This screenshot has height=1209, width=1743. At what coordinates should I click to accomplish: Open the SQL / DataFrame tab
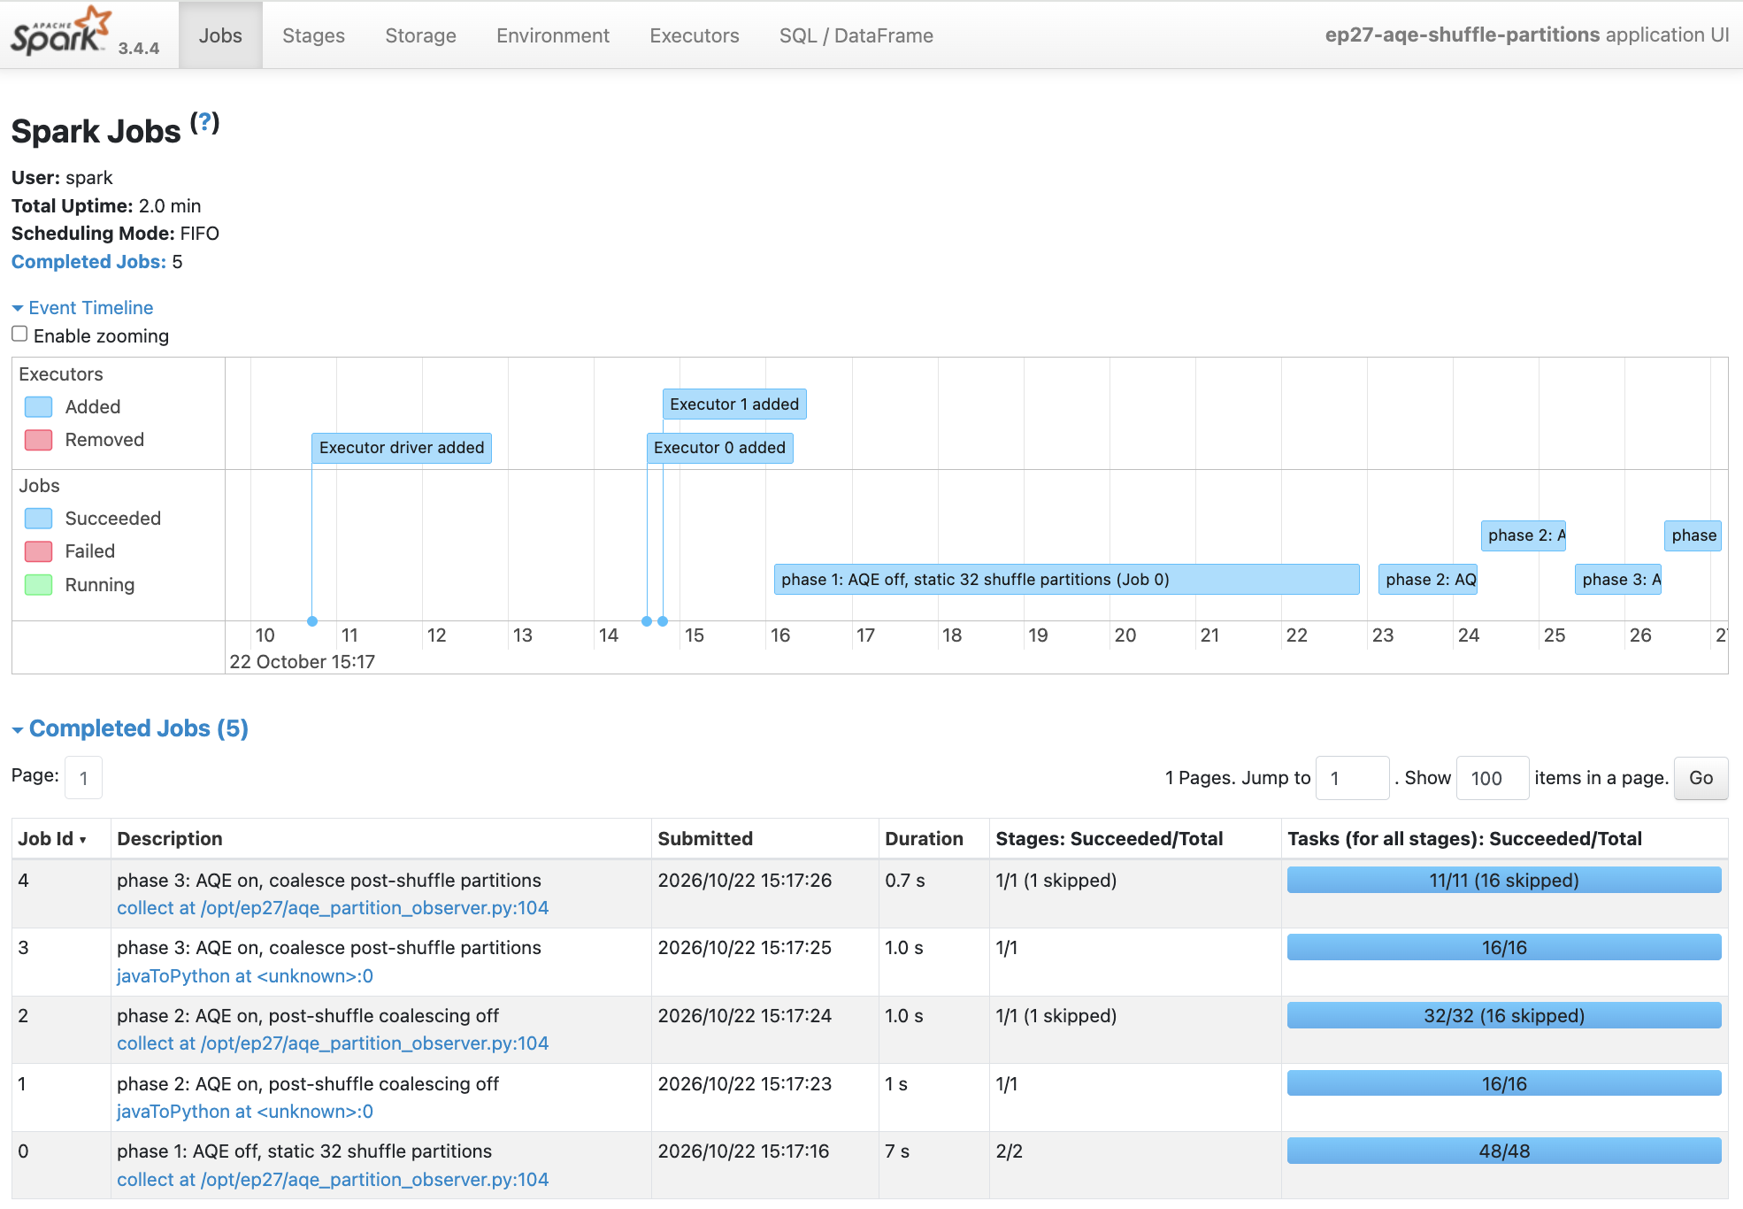click(x=856, y=35)
